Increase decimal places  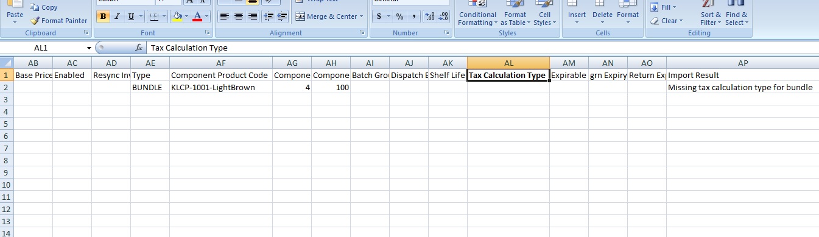429,16
